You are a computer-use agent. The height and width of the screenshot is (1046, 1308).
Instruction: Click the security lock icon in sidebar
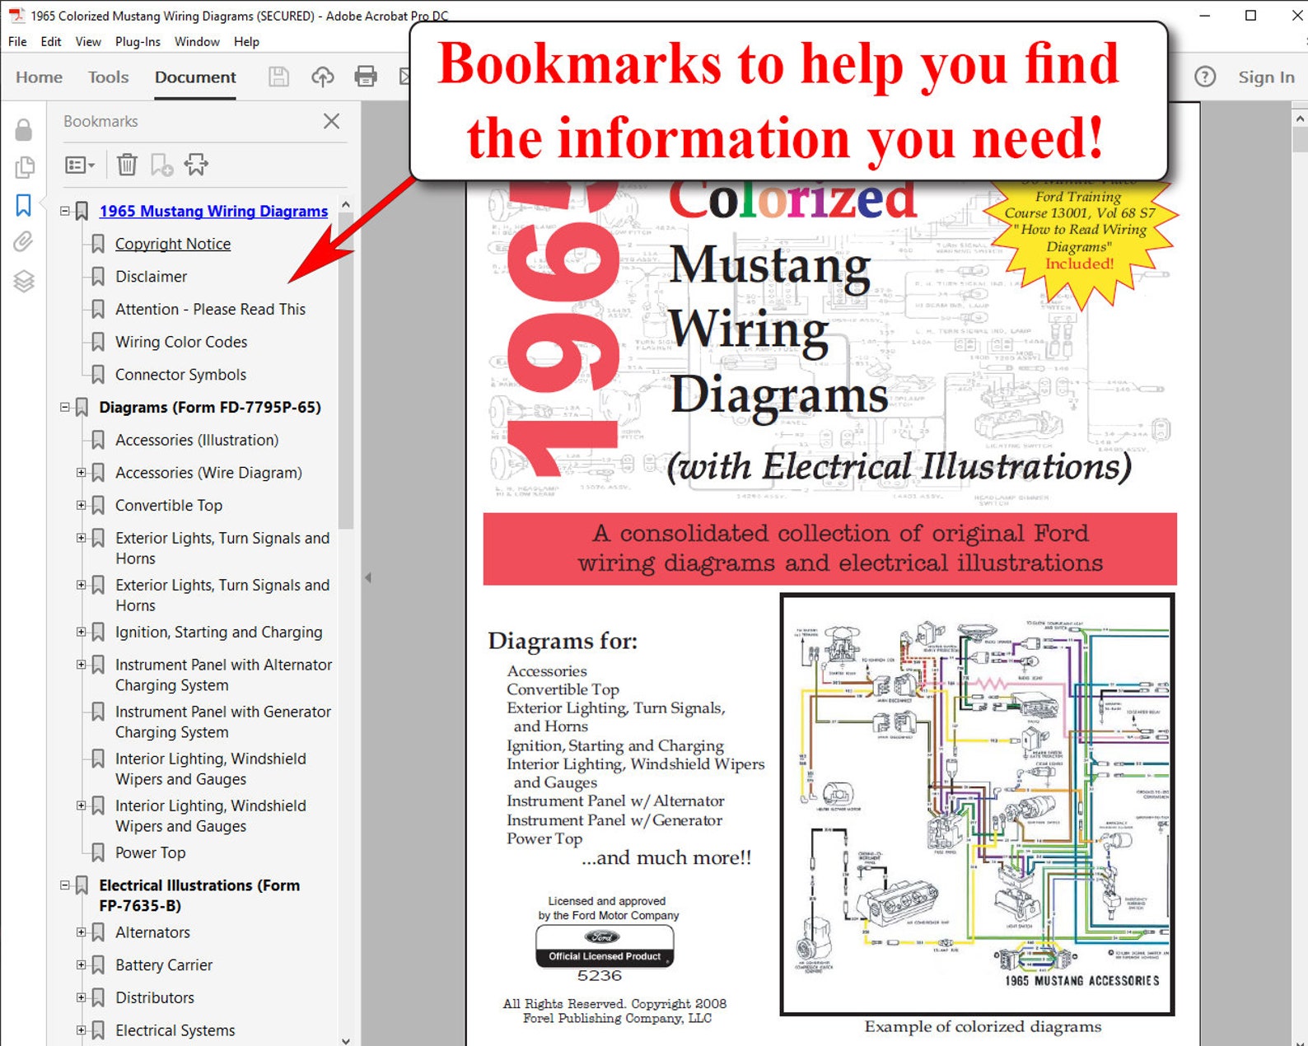(24, 129)
